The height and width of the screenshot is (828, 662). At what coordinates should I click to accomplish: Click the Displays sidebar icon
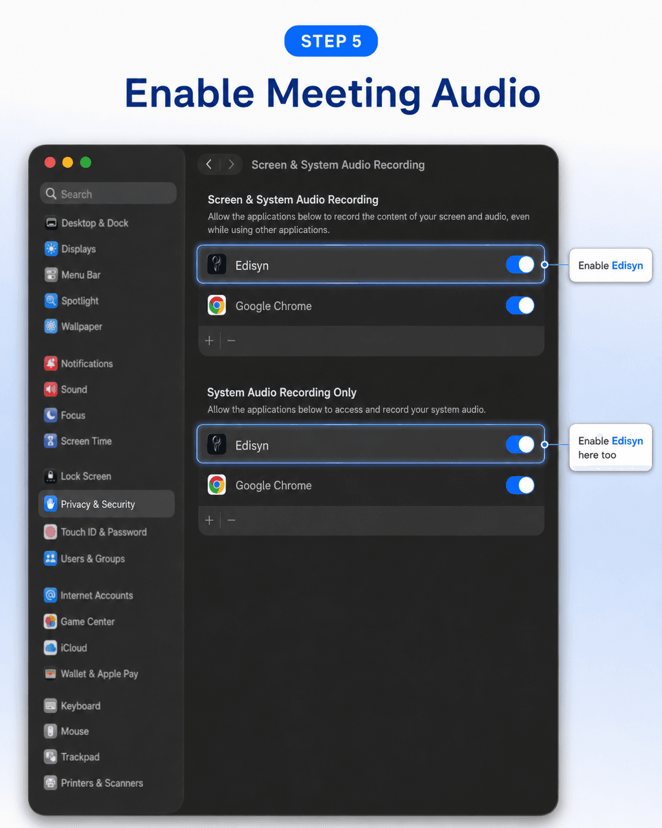click(x=51, y=249)
